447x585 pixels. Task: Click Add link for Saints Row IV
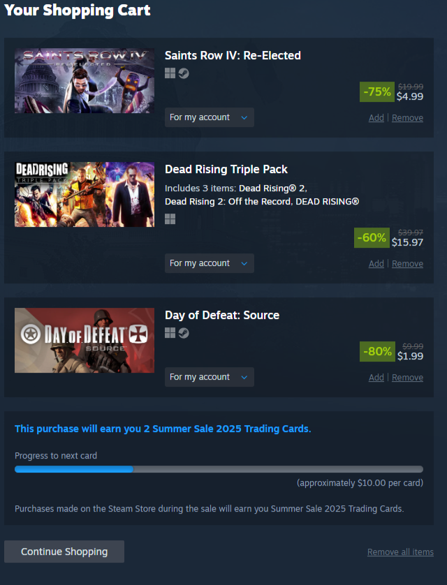376,118
